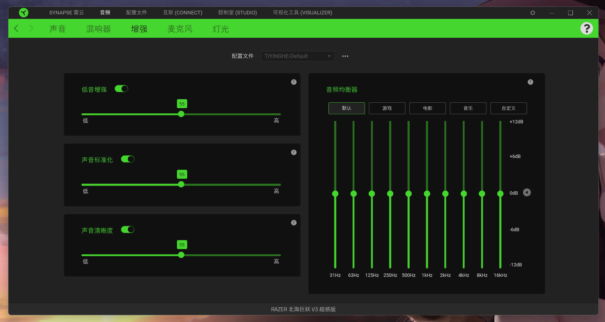Image resolution: width=605 pixels, height=322 pixels.
Task: Show help for 低音增强 panel
Action: coord(294,82)
